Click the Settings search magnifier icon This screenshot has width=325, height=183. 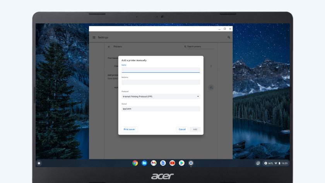pos(229,38)
